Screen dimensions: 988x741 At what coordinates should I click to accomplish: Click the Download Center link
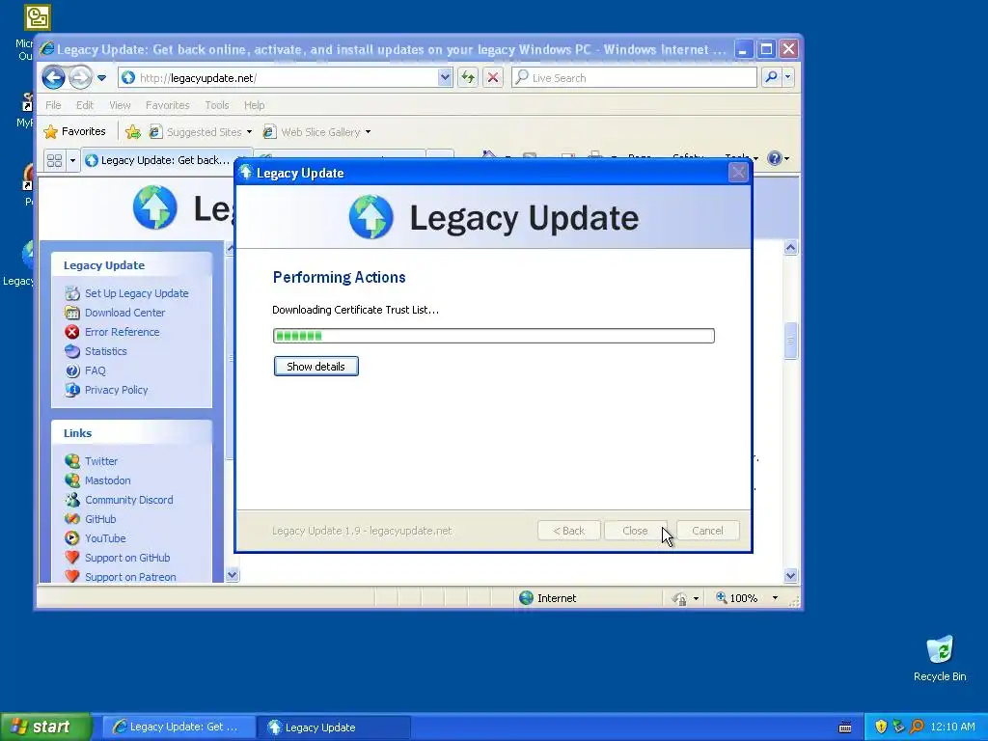tap(124, 313)
